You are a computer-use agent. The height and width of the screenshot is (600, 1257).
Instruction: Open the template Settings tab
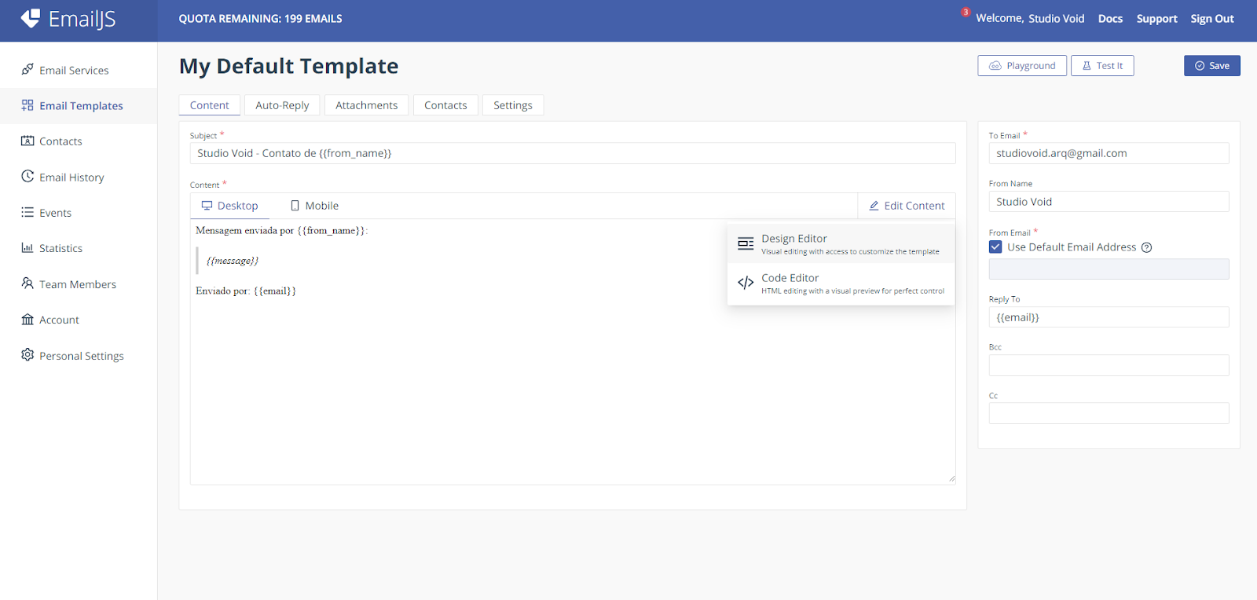(x=513, y=105)
